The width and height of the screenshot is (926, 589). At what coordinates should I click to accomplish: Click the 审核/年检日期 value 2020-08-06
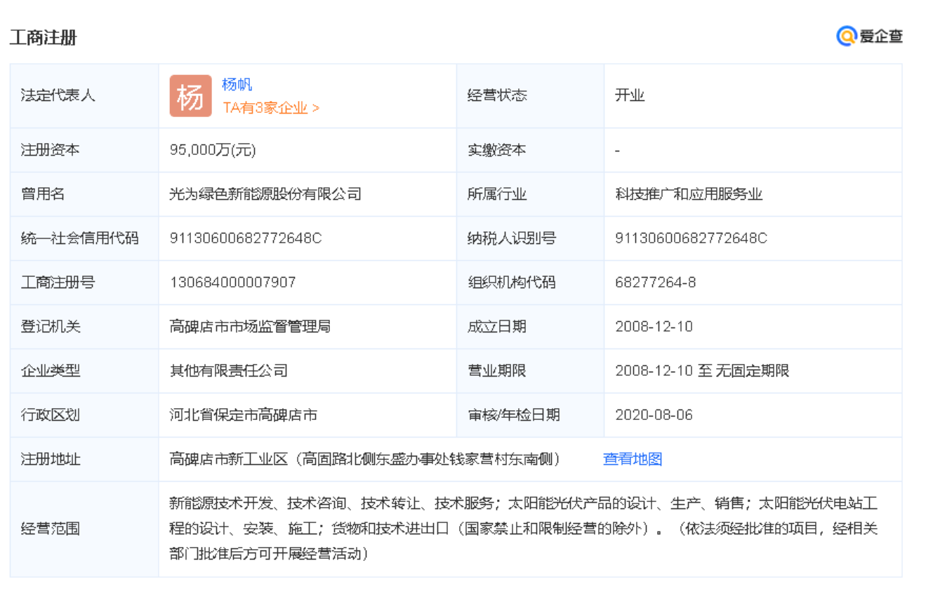coord(654,415)
